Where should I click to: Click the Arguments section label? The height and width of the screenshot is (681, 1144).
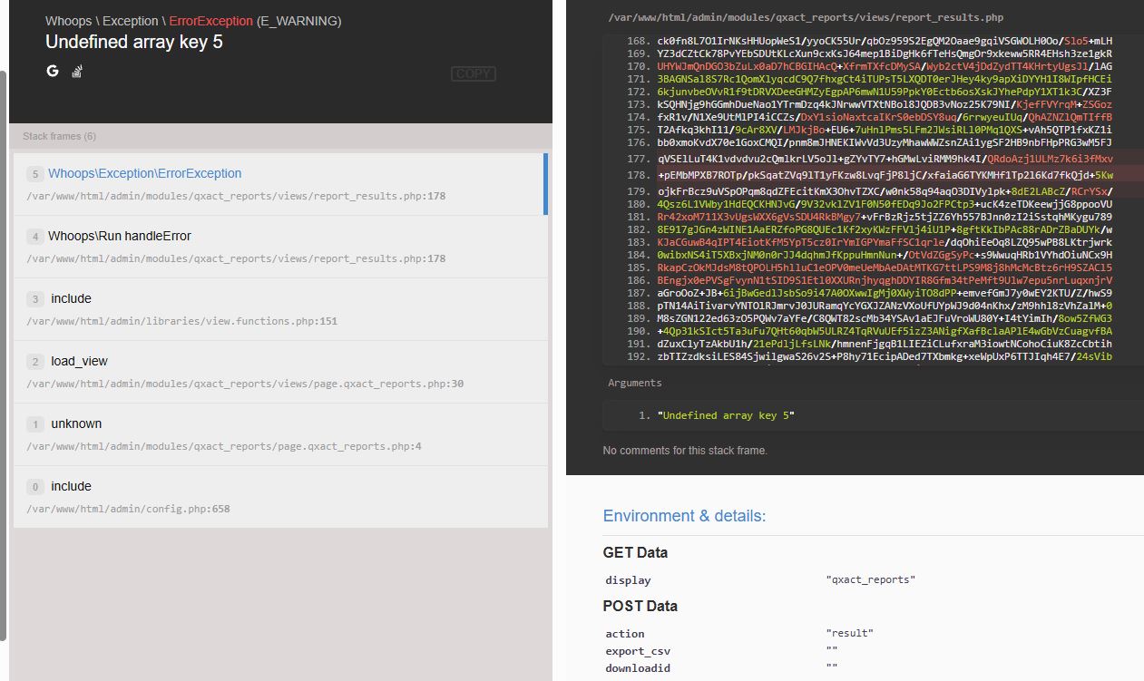click(x=635, y=383)
